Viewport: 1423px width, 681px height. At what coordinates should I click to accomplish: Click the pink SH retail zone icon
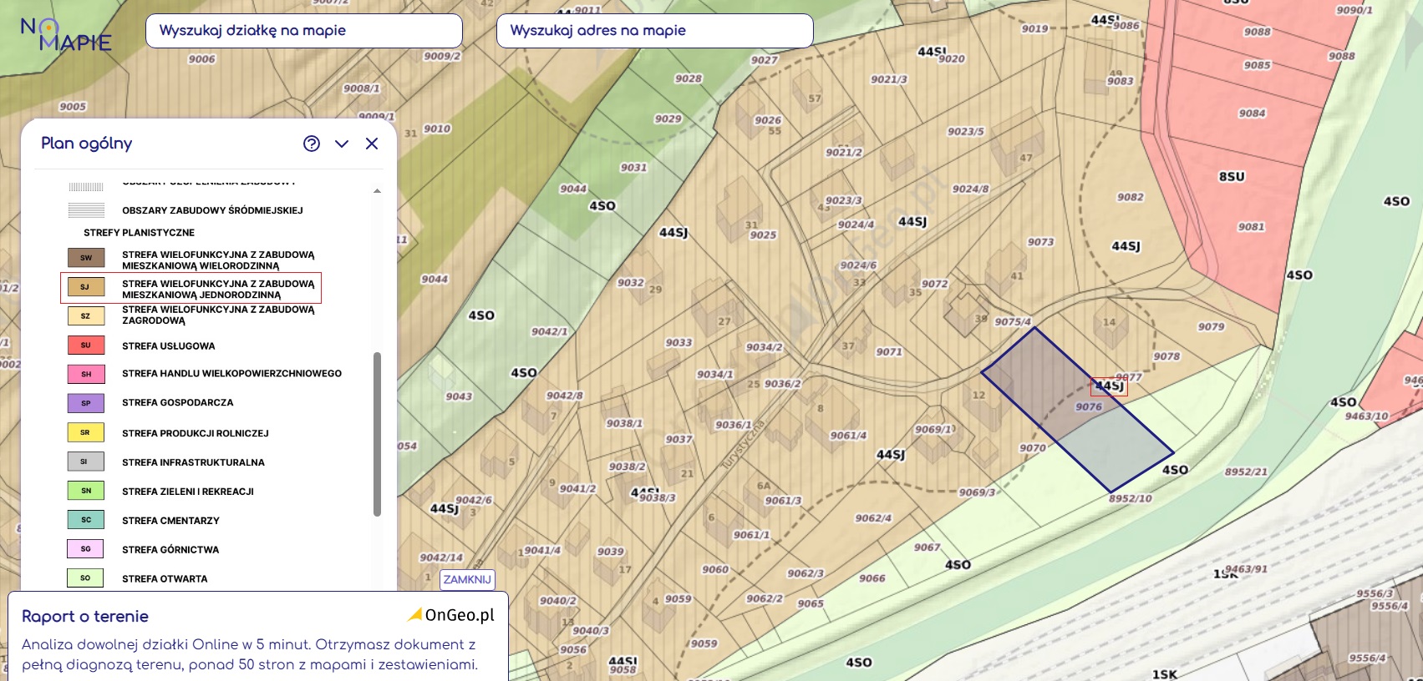tap(86, 374)
